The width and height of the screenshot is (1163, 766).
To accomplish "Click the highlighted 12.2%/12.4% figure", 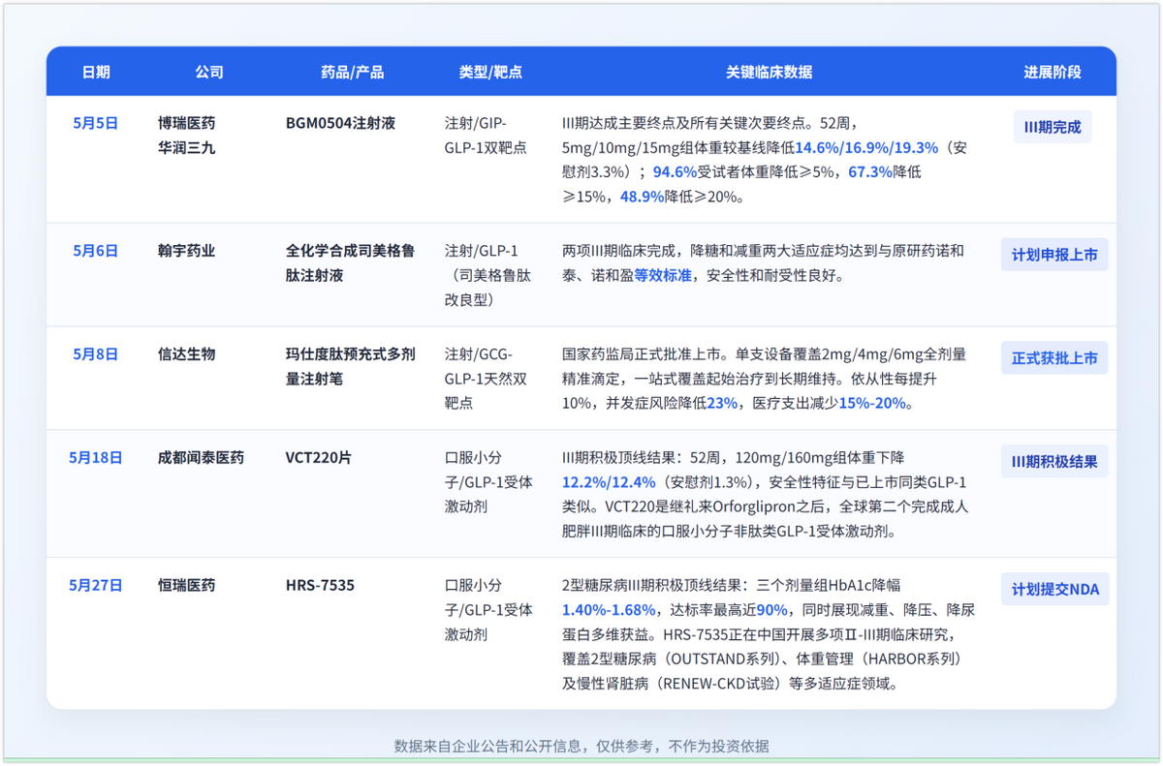I will tap(609, 481).
